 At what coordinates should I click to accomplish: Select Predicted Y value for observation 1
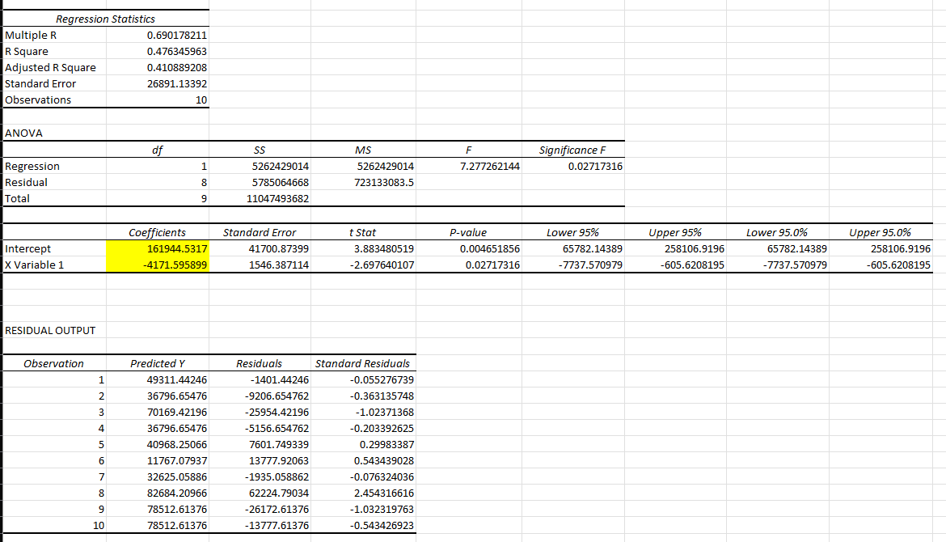(158, 379)
